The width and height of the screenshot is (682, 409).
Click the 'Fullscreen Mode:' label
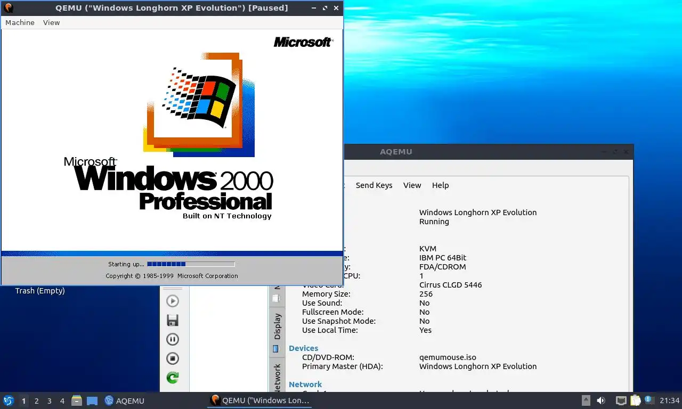pos(333,312)
